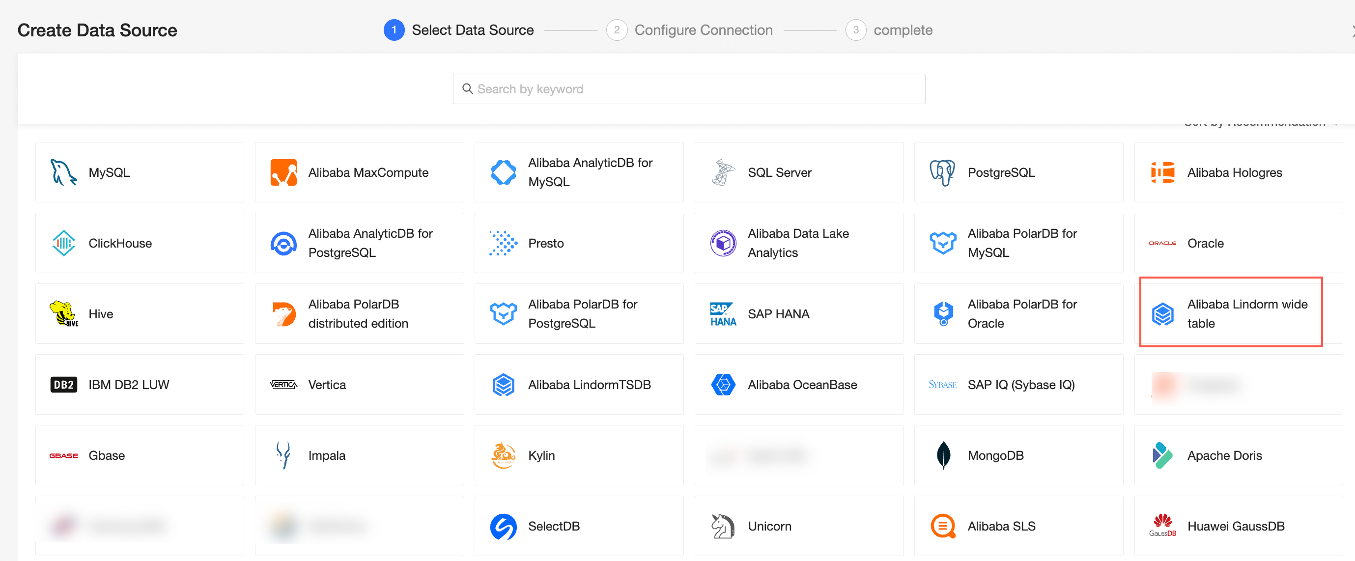Click the Alibaba MaxCompute orange icon
This screenshot has height=561, width=1355.
(x=283, y=172)
